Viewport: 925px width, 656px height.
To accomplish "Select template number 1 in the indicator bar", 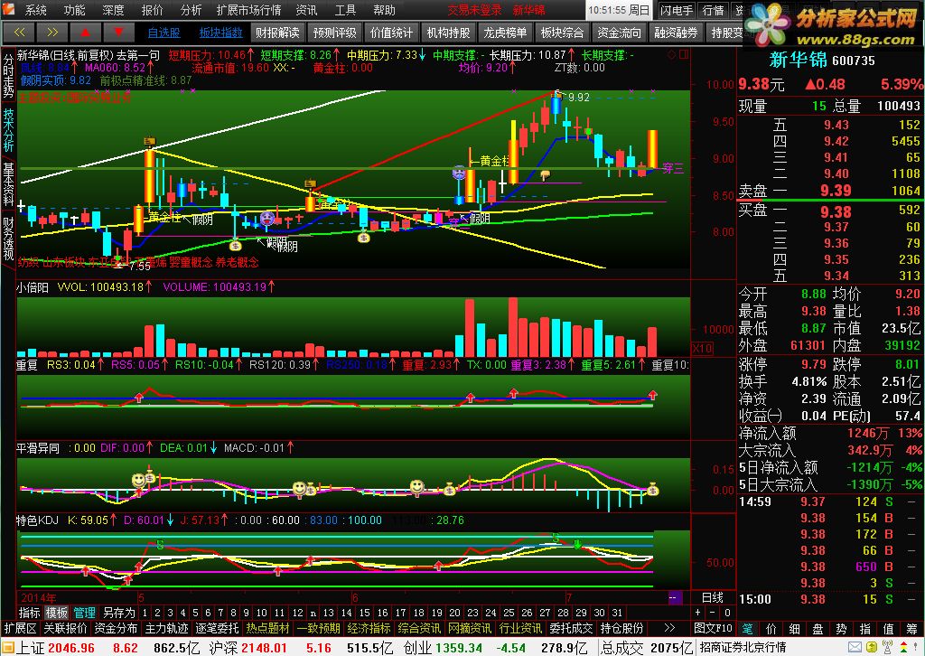I will 145,613.
